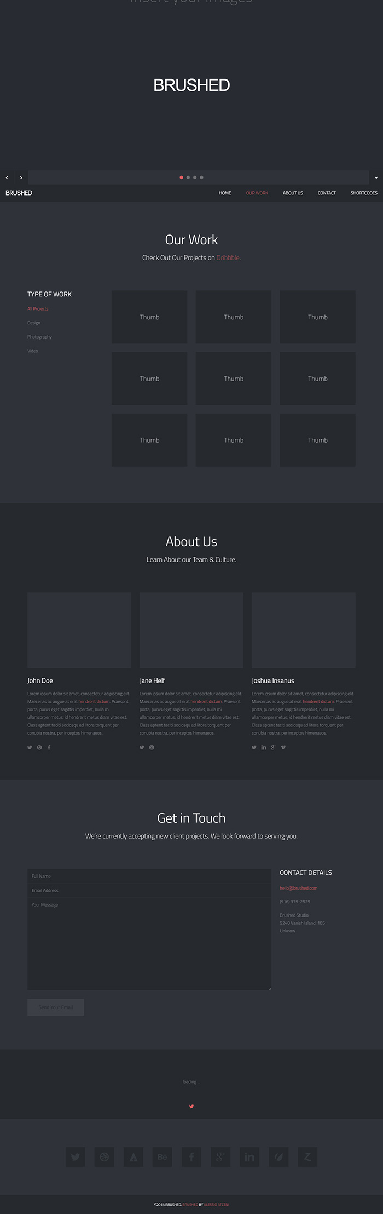This screenshot has height=1214, width=383.
Task: Follow the Dribbble link
Action: (x=228, y=257)
